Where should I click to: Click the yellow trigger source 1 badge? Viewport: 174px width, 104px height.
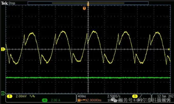click(135, 96)
